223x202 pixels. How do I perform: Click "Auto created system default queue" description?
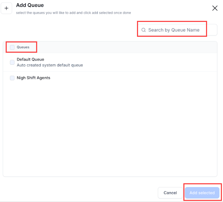(x=50, y=65)
